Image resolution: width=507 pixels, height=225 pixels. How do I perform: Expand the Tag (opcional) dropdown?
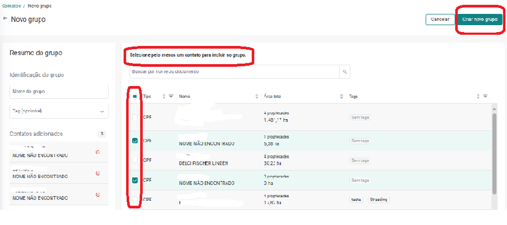click(59, 111)
